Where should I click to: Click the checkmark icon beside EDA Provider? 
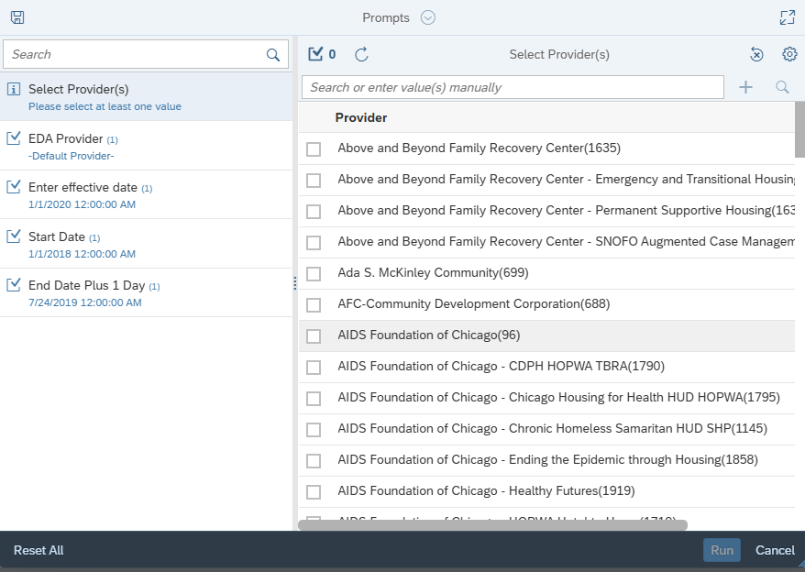(x=14, y=137)
